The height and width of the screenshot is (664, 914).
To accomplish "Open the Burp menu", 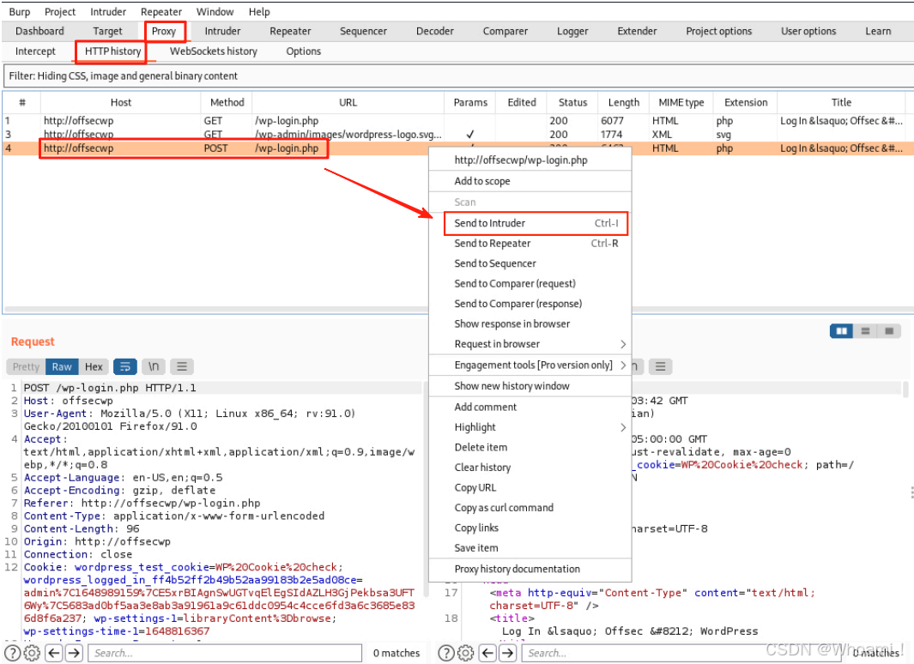I will click(x=19, y=12).
